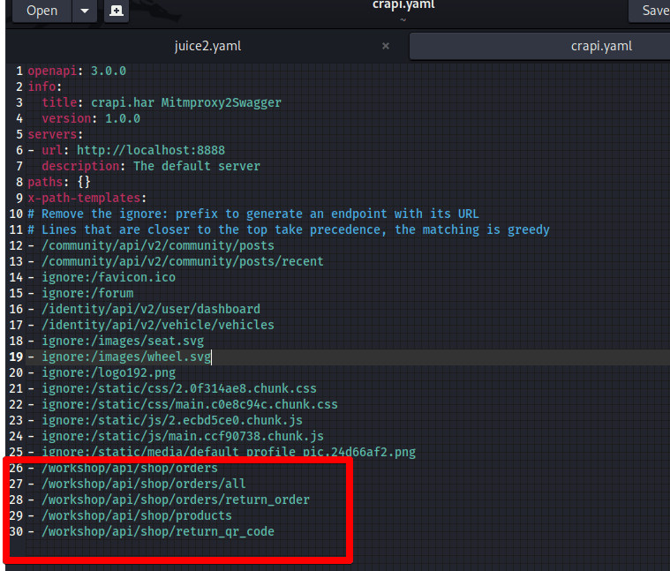Click line 1 'openapi: 3.0.0'

(77, 71)
